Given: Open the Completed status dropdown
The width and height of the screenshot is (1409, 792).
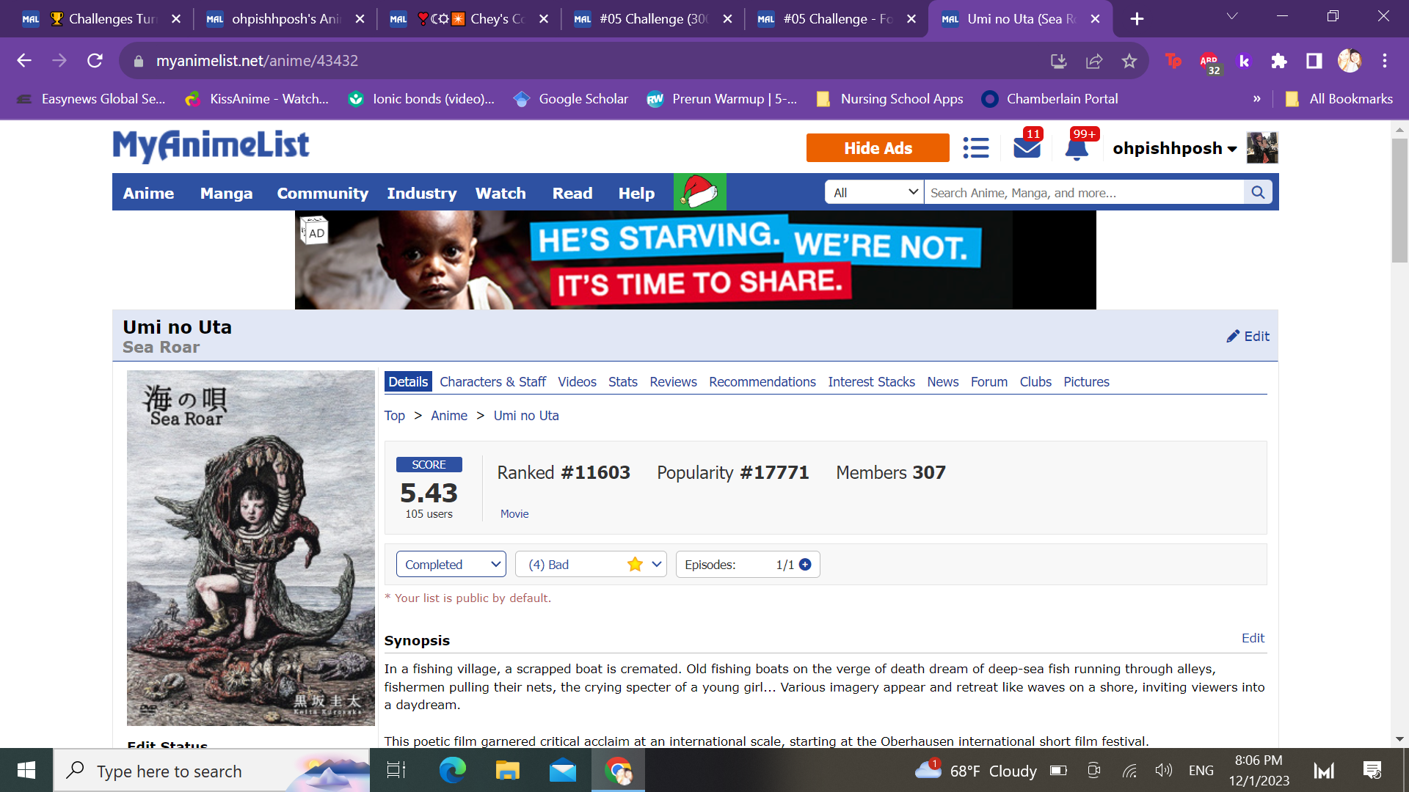Looking at the screenshot, I should click(x=451, y=564).
